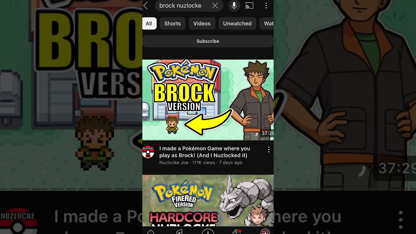Select the All filter chip
The image size is (416, 234).
click(x=149, y=23)
